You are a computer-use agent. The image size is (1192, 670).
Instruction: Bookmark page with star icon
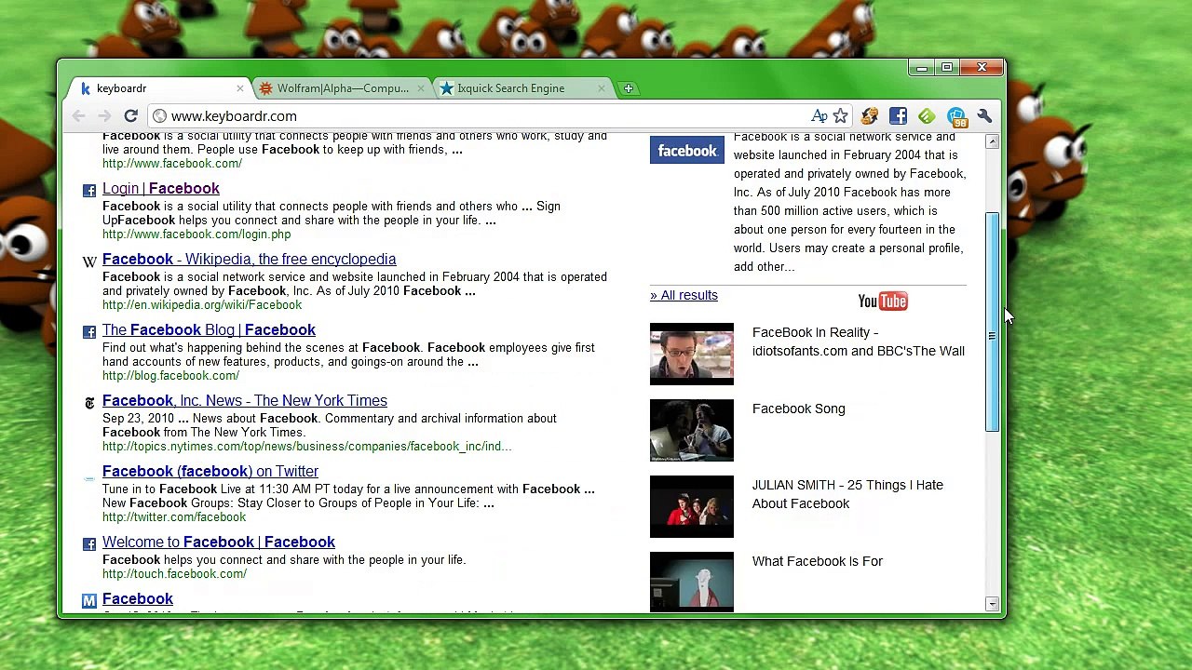click(x=841, y=116)
